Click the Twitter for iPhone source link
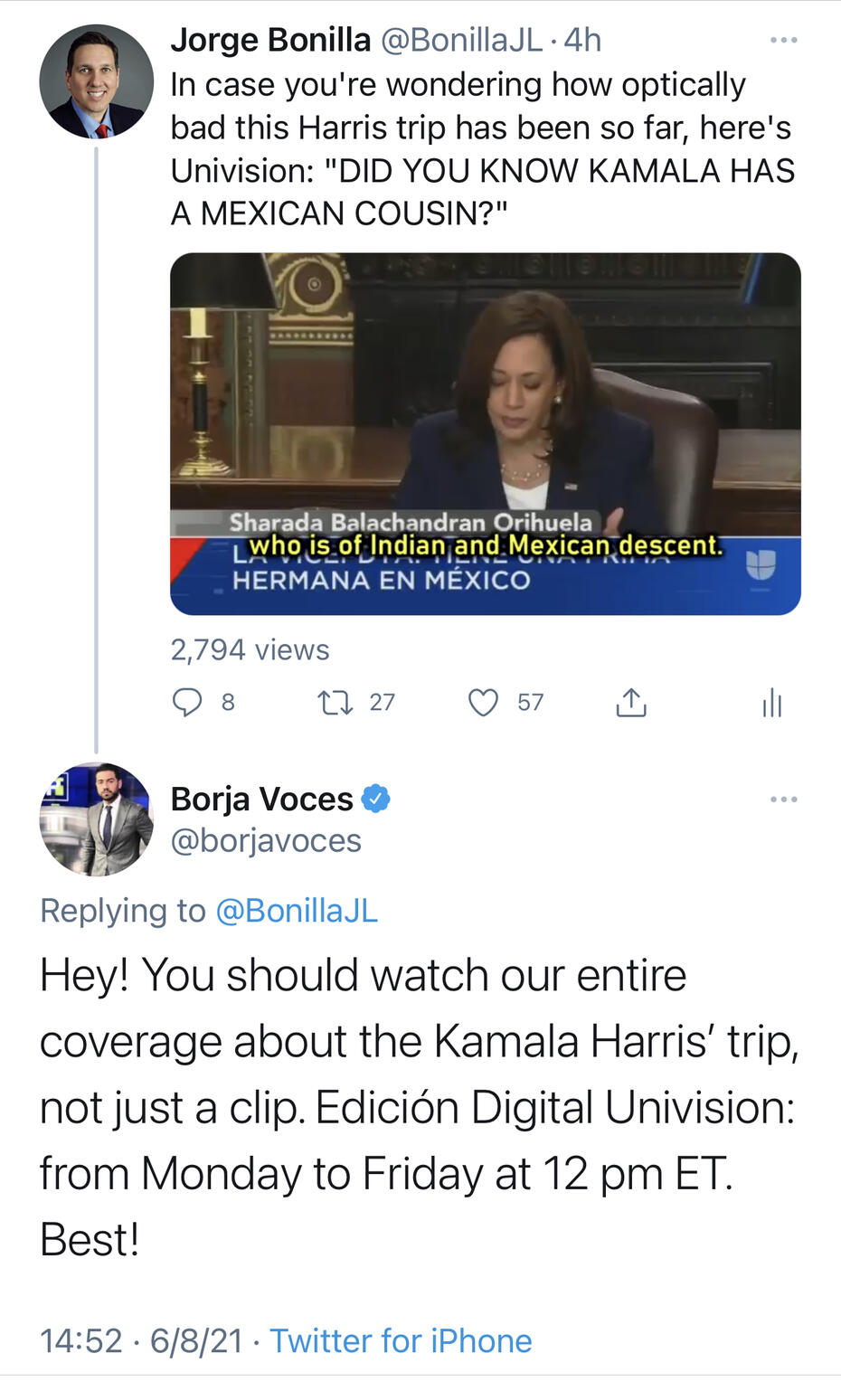 pyautogui.click(x=401, y=1340)
